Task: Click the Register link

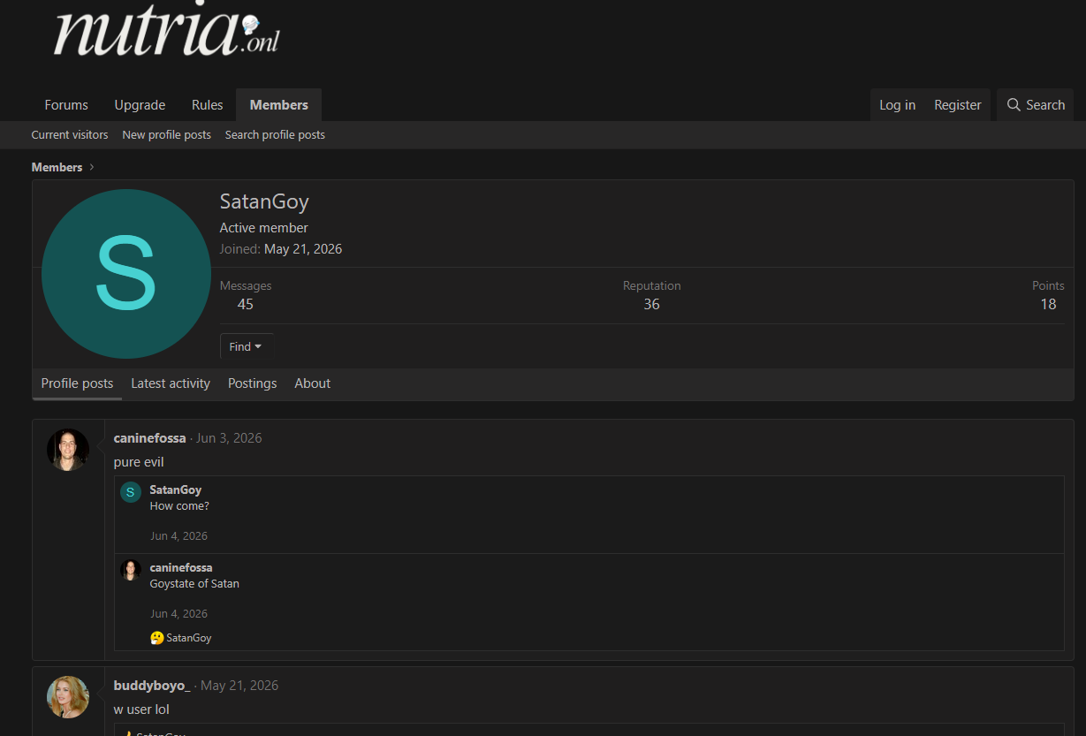Action: coord(958,105)
